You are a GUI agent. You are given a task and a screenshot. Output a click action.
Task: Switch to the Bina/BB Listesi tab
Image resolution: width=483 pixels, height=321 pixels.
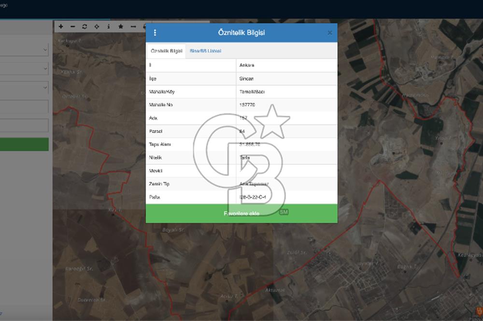[x=205, y=51]
